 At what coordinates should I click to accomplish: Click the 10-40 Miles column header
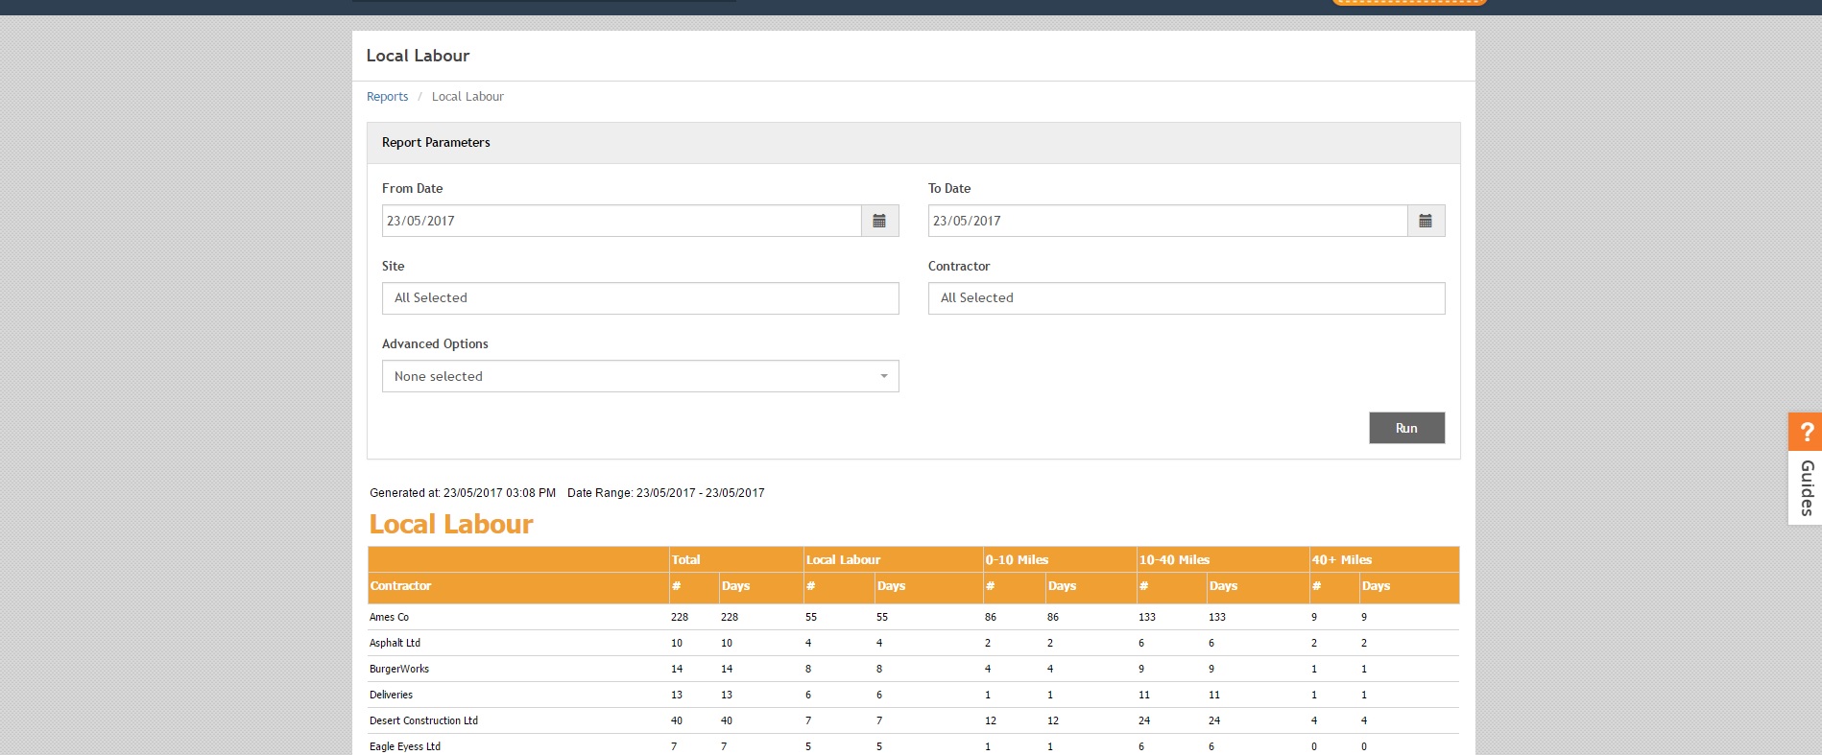pos(1174,560)
